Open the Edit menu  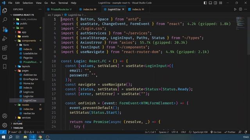[17, 3]
